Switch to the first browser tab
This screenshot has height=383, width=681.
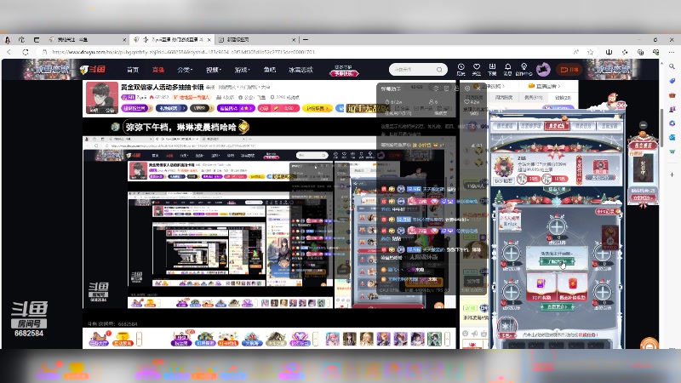(x=87, y=39)
